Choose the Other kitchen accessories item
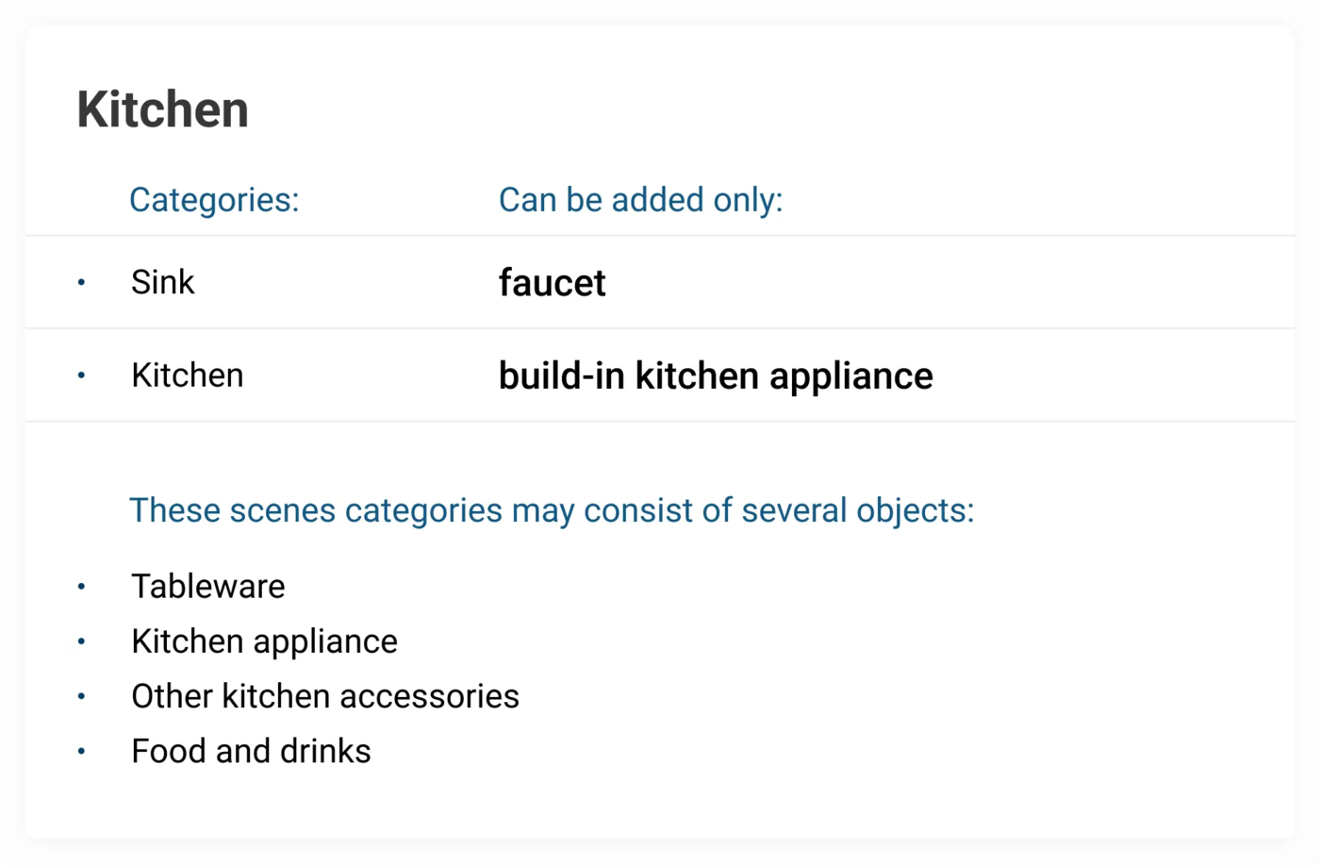Viewport: 1320px width, 866px height. pyautogui.click(x=325, y=696)
